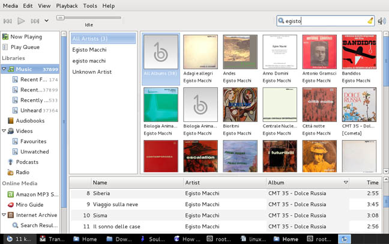Collapse the Music library expander triangle
This screenshot has width=389, height=244.
click(x=4, y=69)
